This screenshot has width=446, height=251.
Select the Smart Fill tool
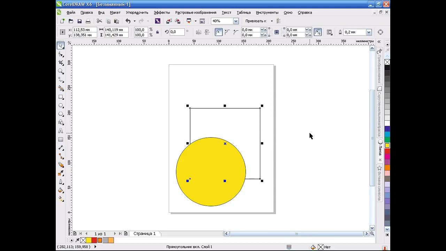click(61, 89)
